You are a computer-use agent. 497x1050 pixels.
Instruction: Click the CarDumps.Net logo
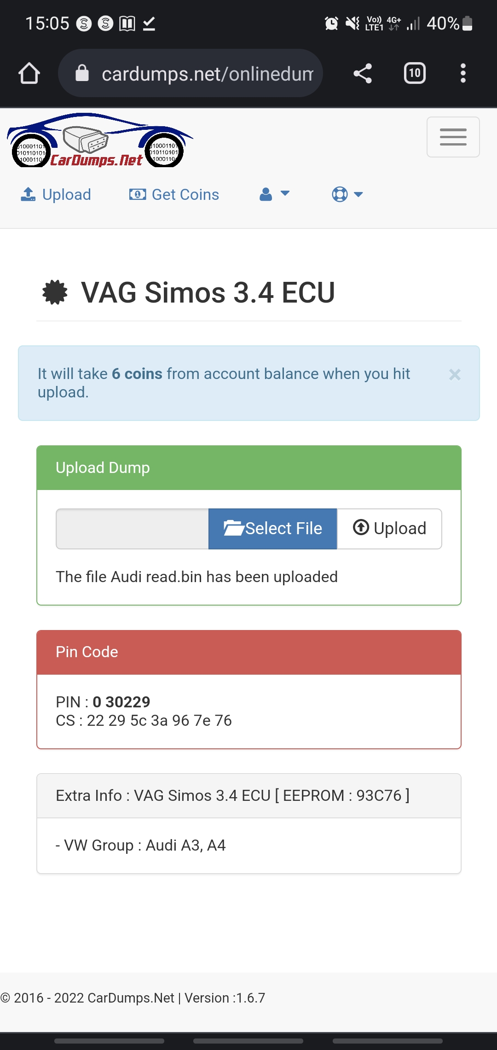click(x=99, y=140)
